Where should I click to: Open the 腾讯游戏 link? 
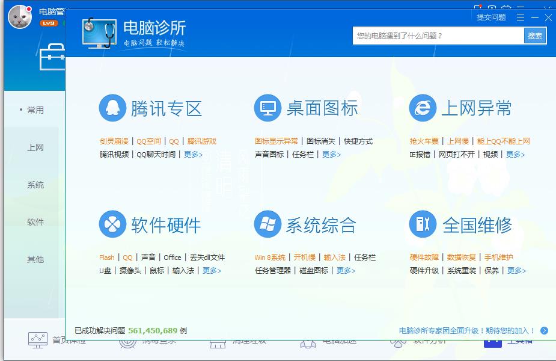(202, 141)
